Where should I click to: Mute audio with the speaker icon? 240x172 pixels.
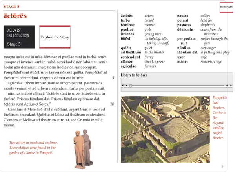pyautogui.click(x=123, y=86)
